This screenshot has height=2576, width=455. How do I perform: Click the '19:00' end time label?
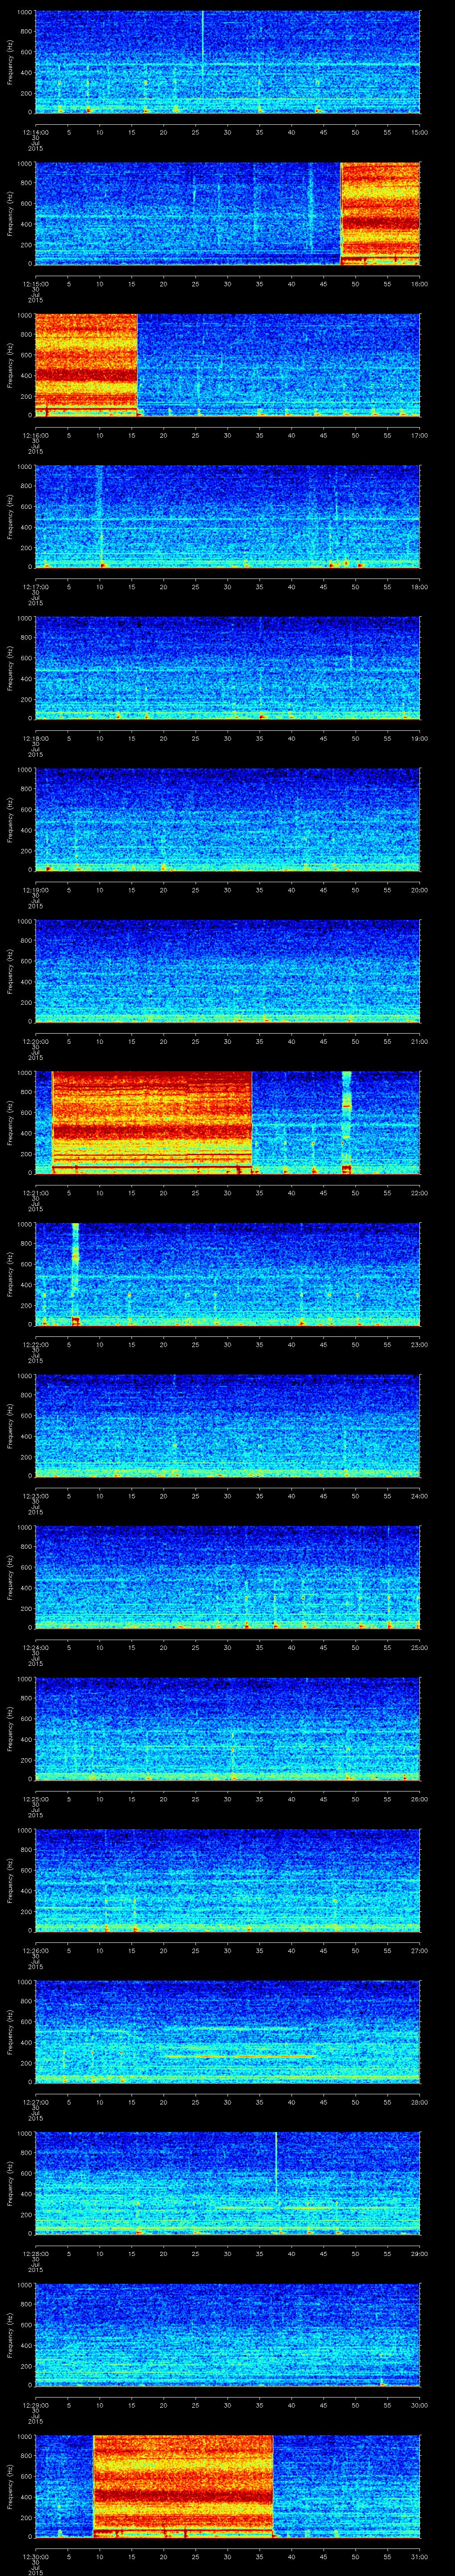419,738
